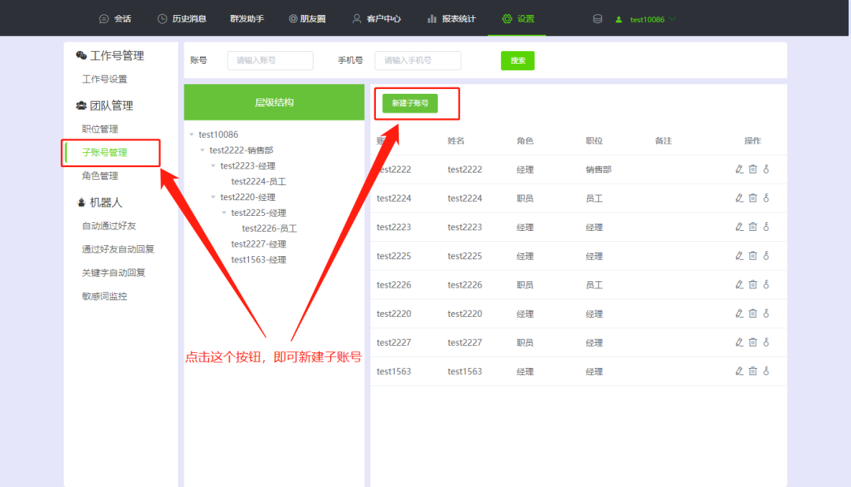Expand the test10086 root node

pyautogui.click(x=192, y=134)
